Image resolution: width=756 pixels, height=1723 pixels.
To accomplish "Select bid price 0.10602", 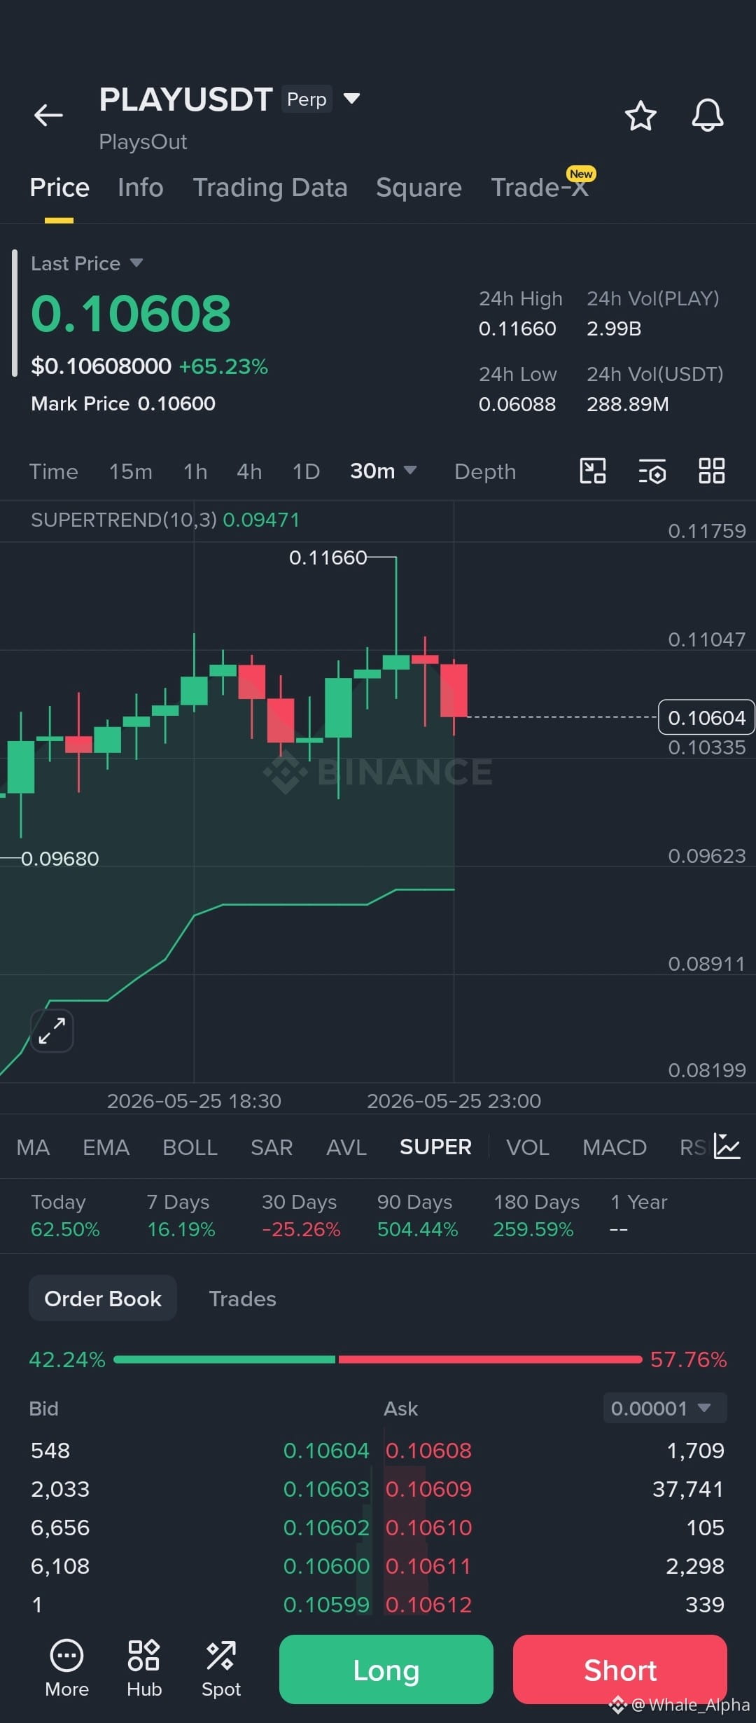I will tap(326, 1527).
